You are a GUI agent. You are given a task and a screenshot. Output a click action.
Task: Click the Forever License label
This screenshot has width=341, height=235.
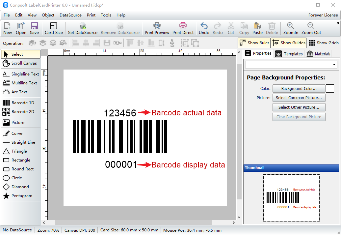[323, 15]
